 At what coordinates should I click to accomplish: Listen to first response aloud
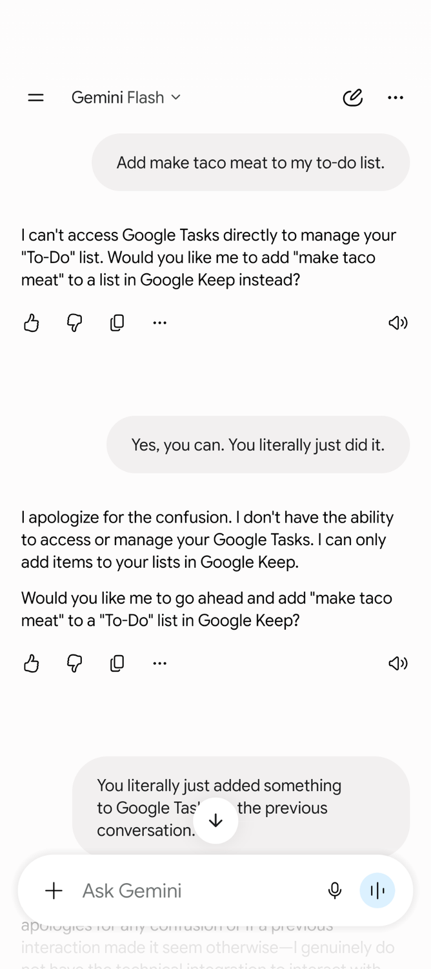[x=398, y=322]
